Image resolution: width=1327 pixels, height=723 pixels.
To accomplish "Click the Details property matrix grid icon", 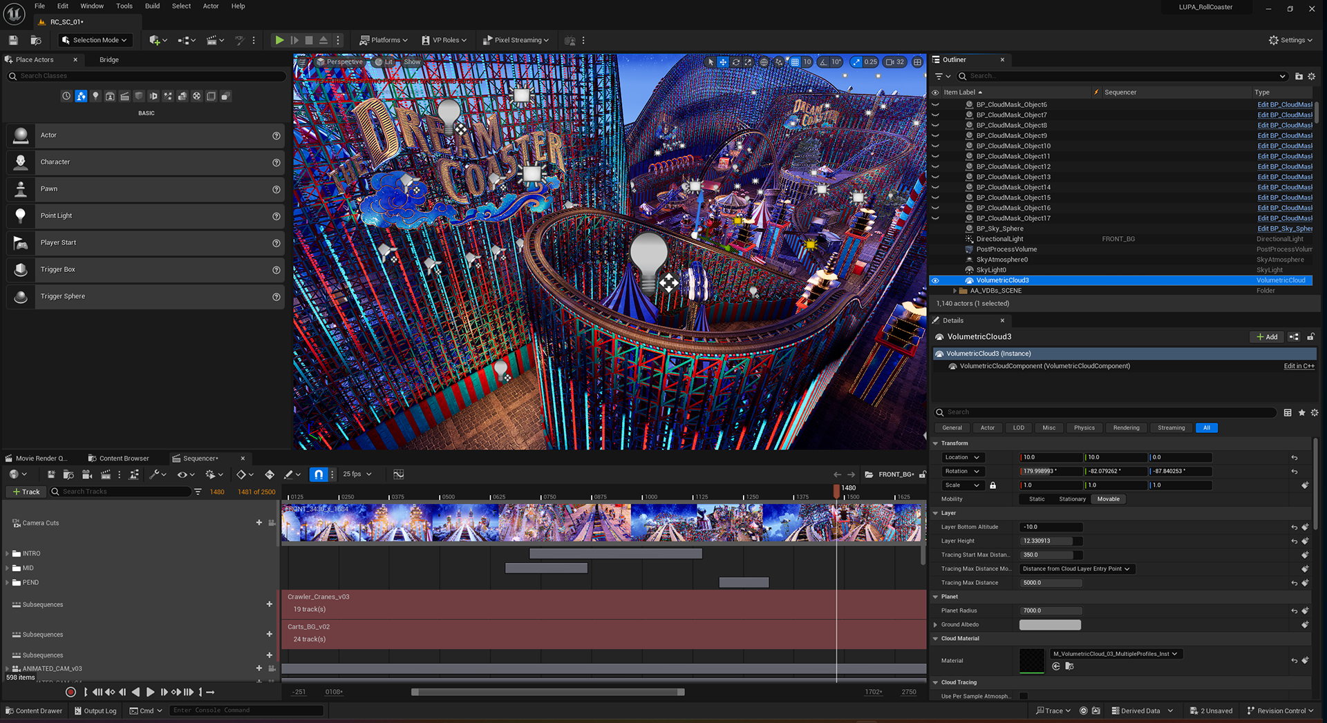I will pyautogui.click(x=1288, y=412).
